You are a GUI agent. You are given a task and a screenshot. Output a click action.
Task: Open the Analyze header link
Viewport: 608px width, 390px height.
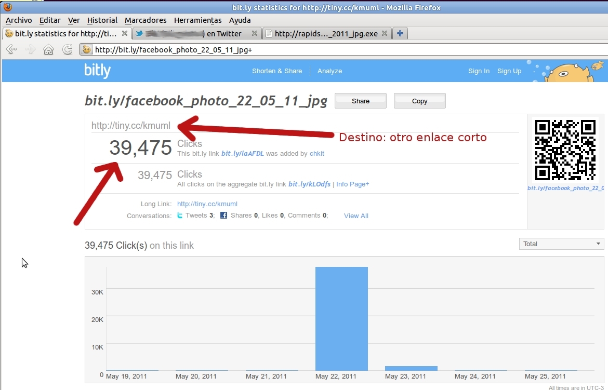pos(329,71)
